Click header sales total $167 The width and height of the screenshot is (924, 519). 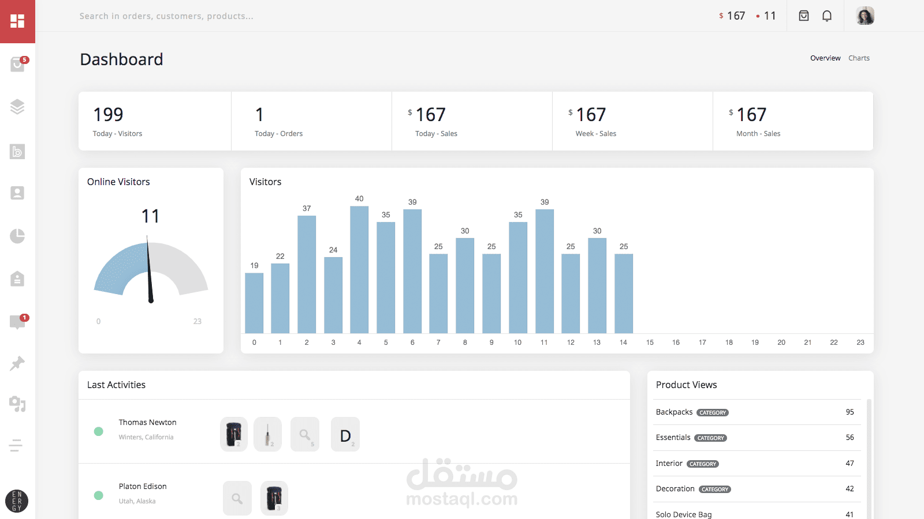(732, 16)
